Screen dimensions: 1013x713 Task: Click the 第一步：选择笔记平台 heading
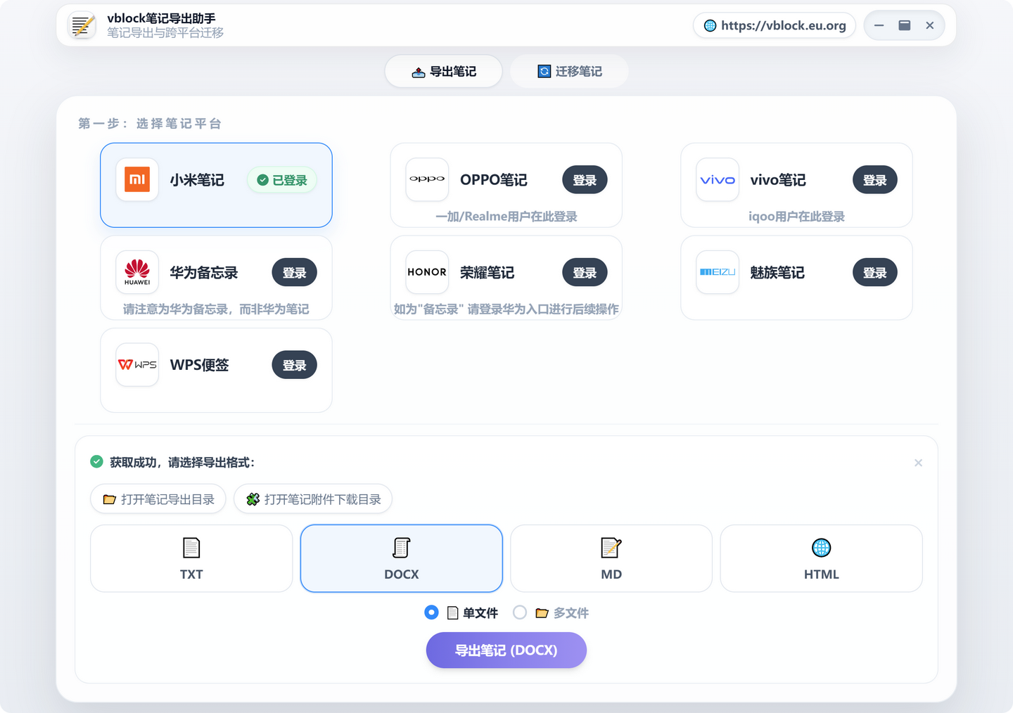[150, 124]
